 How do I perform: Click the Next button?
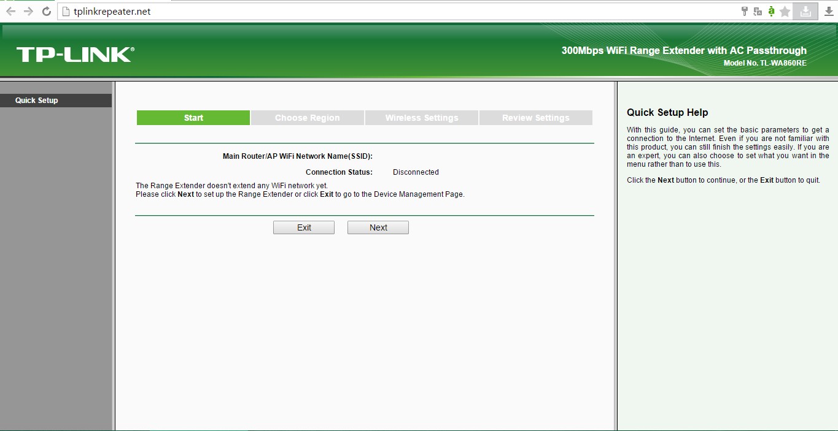click(378, 227)
